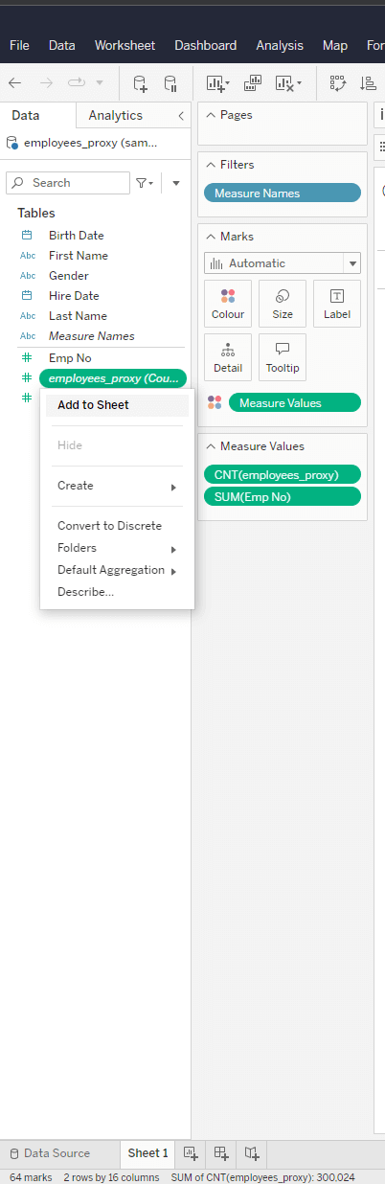The width and height of the screenshot is (385, 1184).
Task: Switch to the Data pane tab
Action: [26, 115]
